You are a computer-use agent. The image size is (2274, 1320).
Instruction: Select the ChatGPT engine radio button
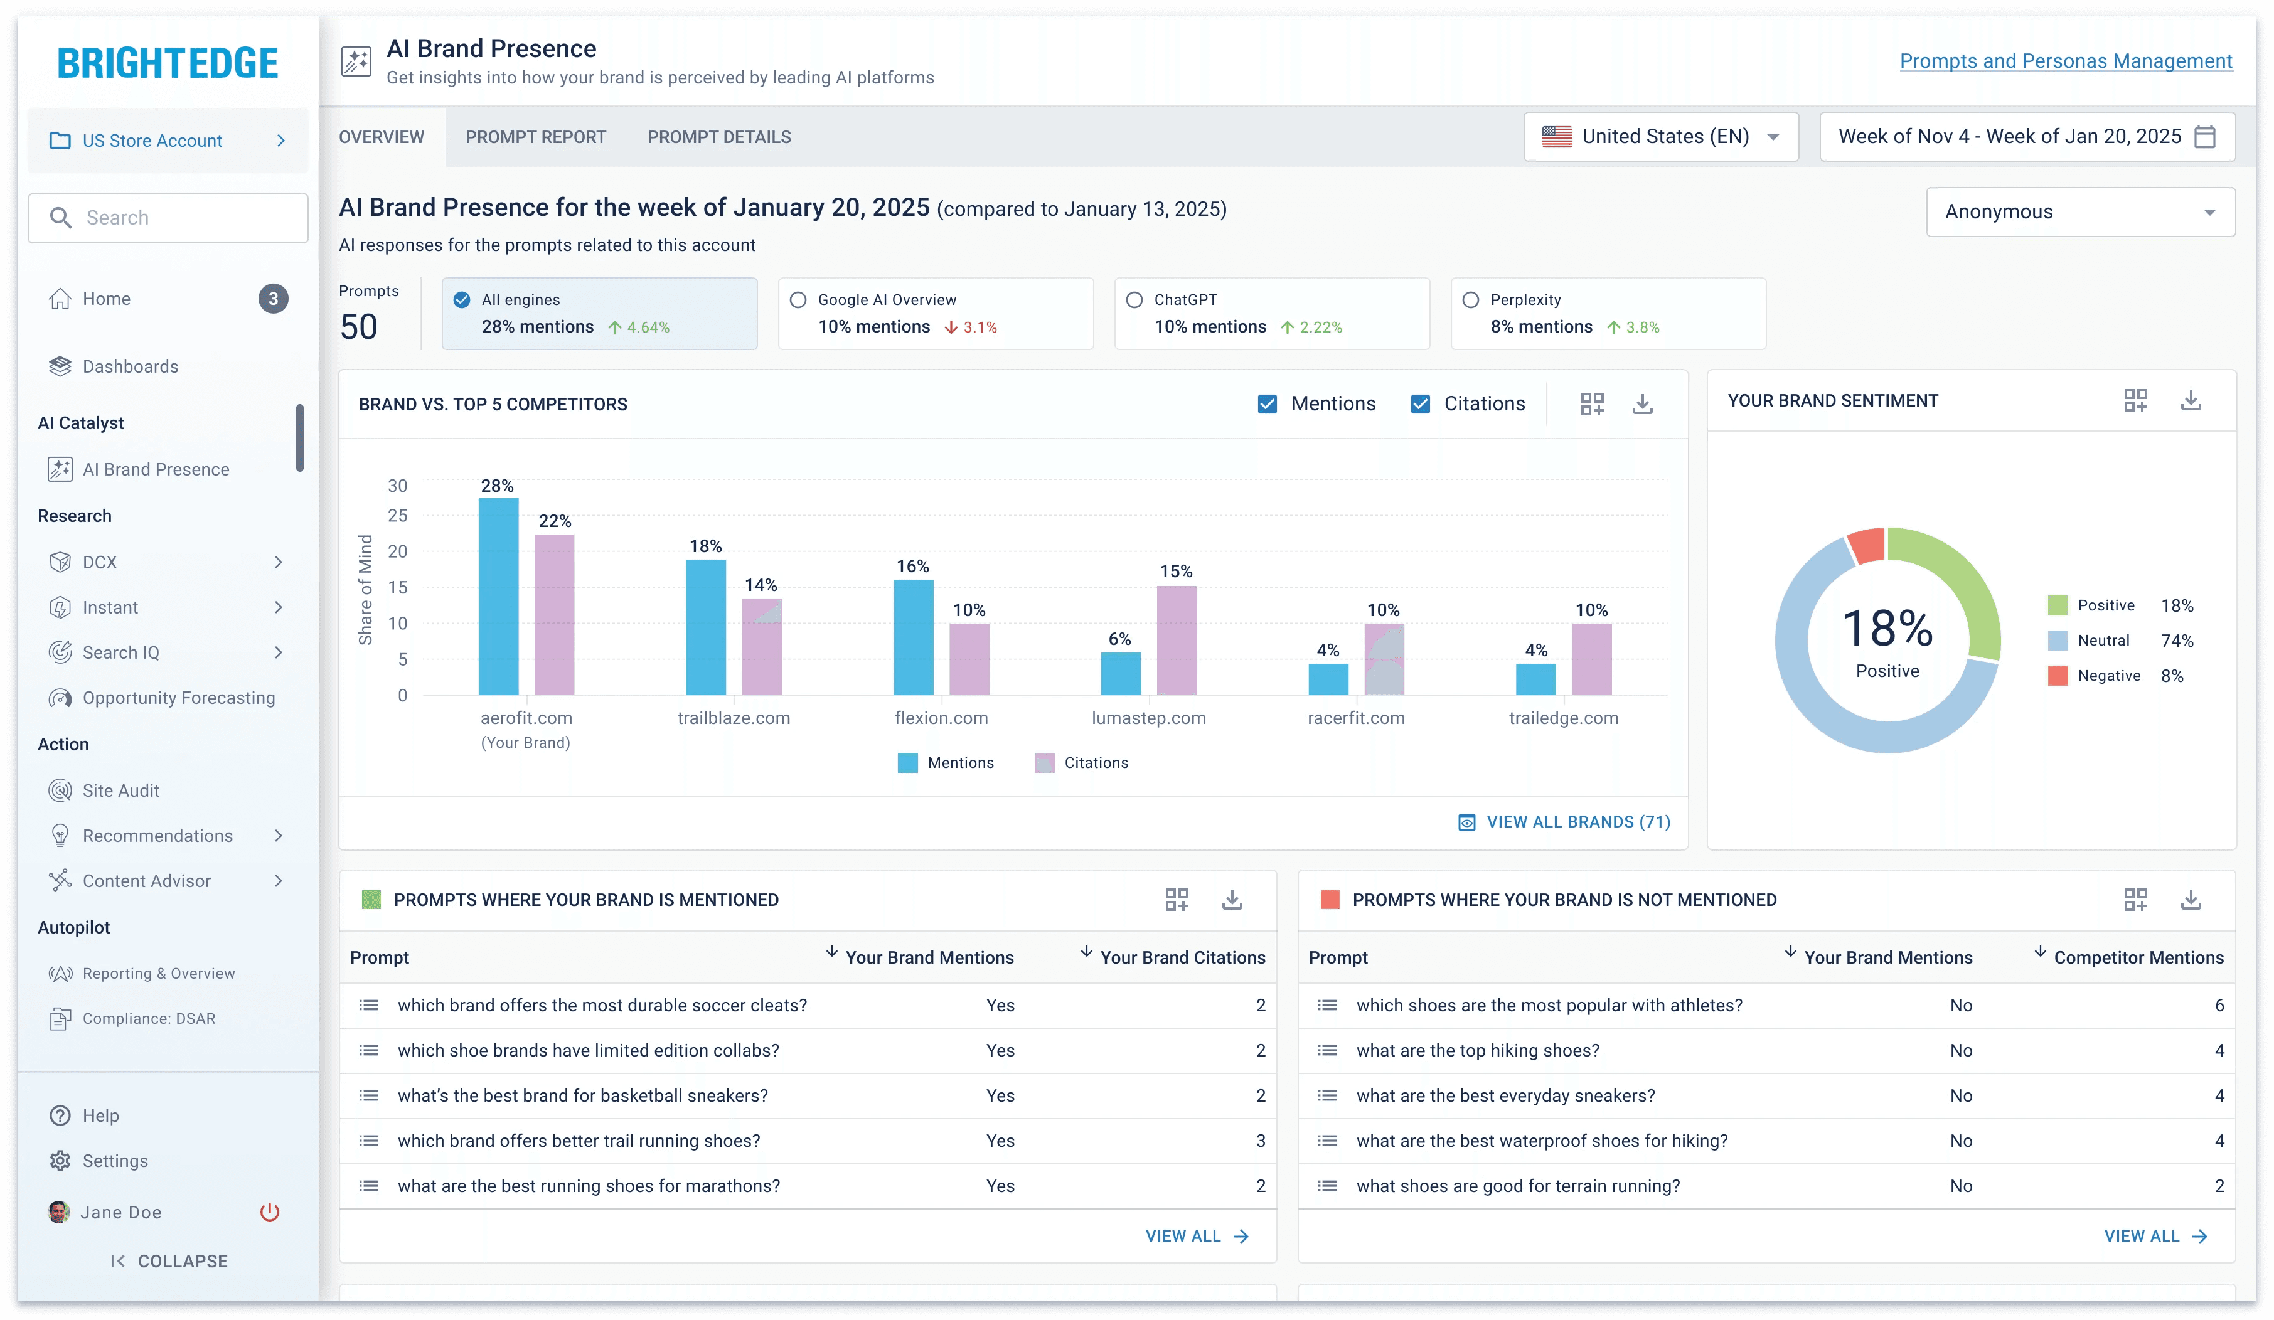pyautogui.click(x=1134, y=299)
